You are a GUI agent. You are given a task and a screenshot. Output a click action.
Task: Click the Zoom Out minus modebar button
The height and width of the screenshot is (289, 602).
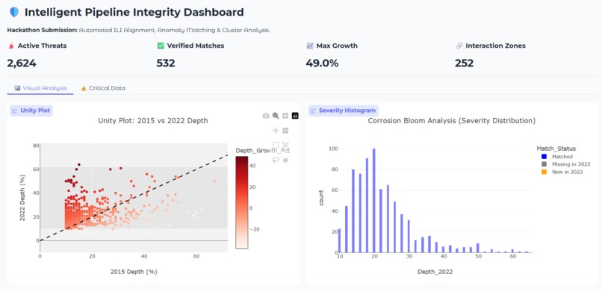tap(285, 131)
